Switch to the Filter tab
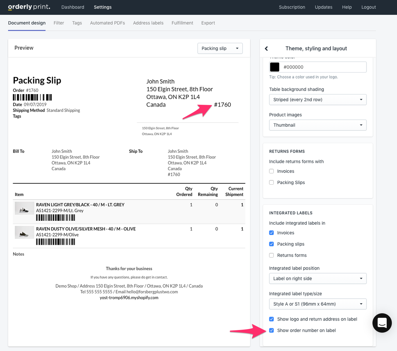The height and width of the screenshot is (351, 397). point(59,23)
